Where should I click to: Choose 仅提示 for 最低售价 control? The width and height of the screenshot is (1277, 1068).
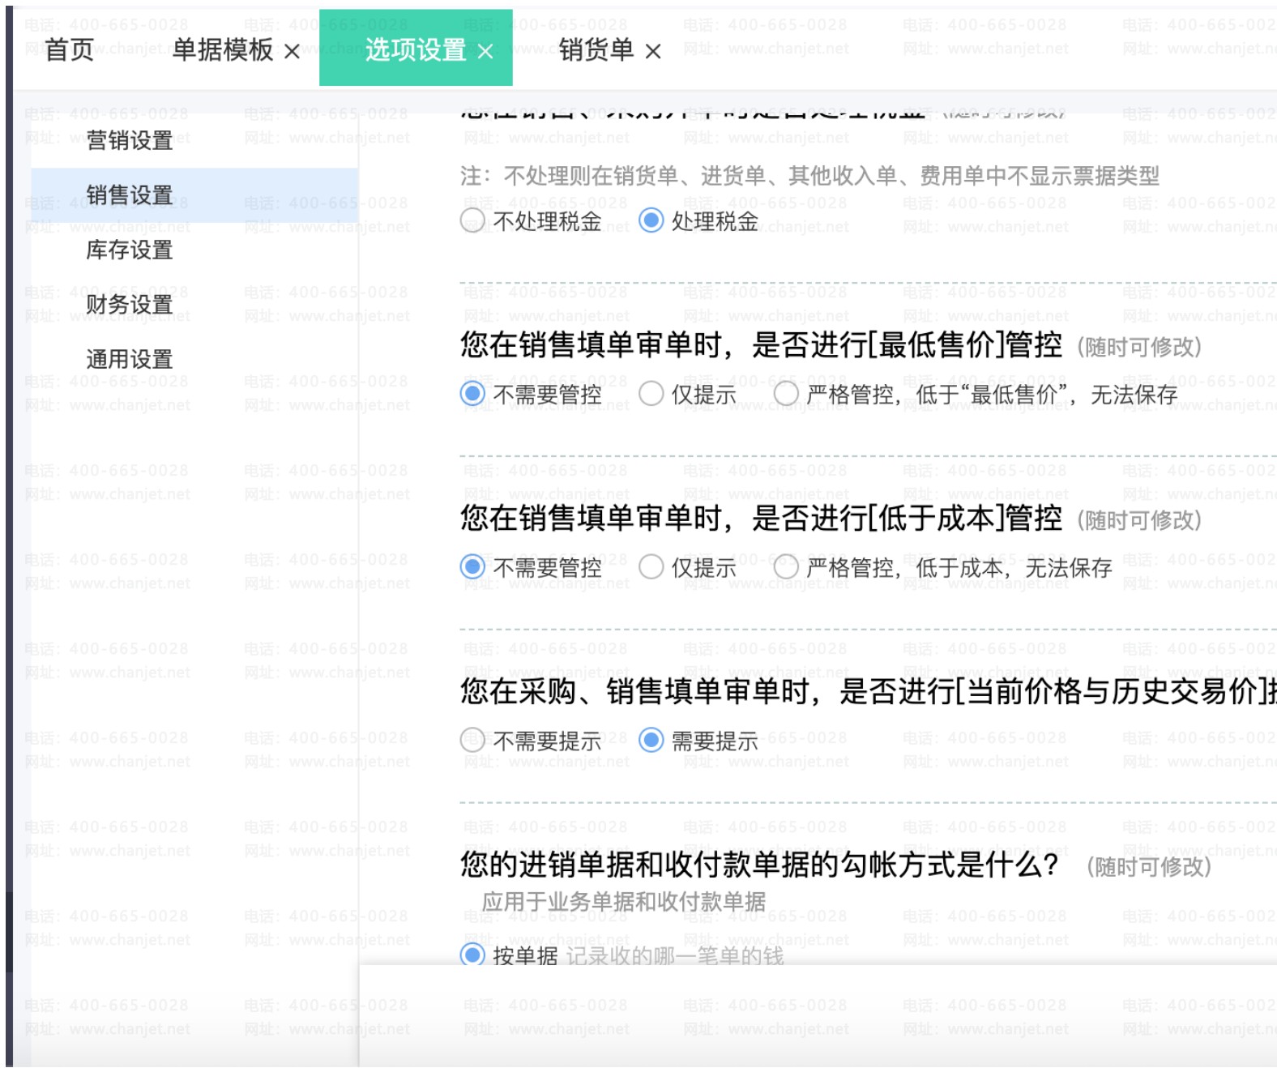tap(651, 394)
